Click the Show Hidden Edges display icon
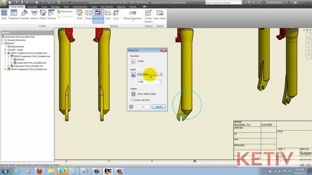The height and width of the screenshot is (175, 312). point(133,94)
